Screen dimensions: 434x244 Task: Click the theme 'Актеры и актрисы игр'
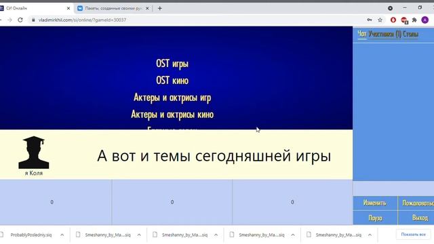[172, 98]
